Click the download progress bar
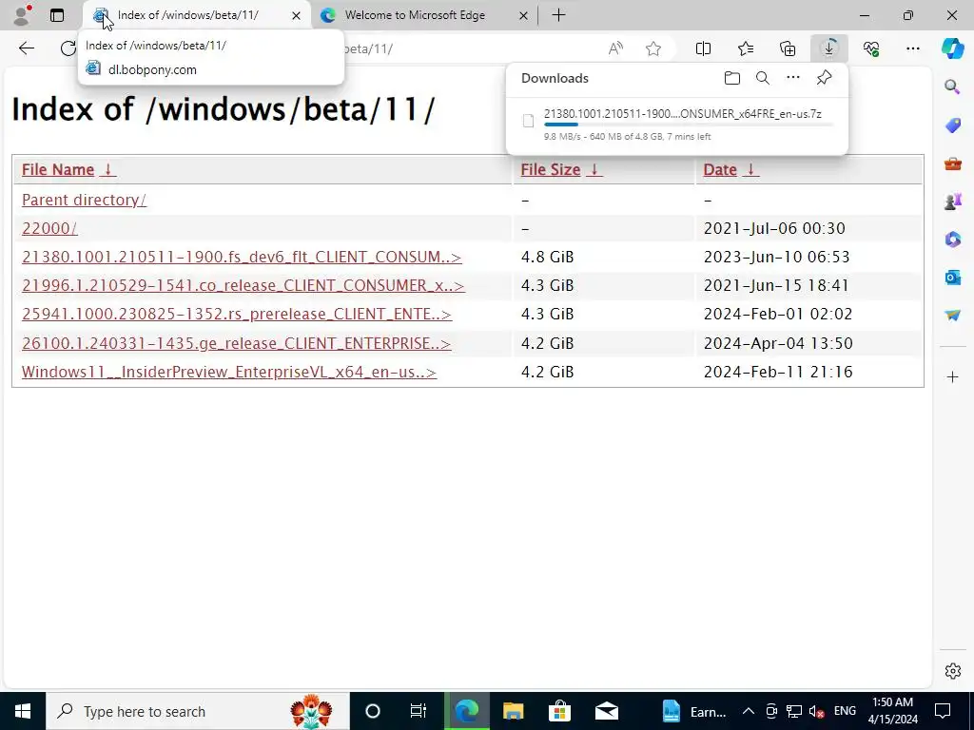The image size is (974, 730). pos(688,125)
